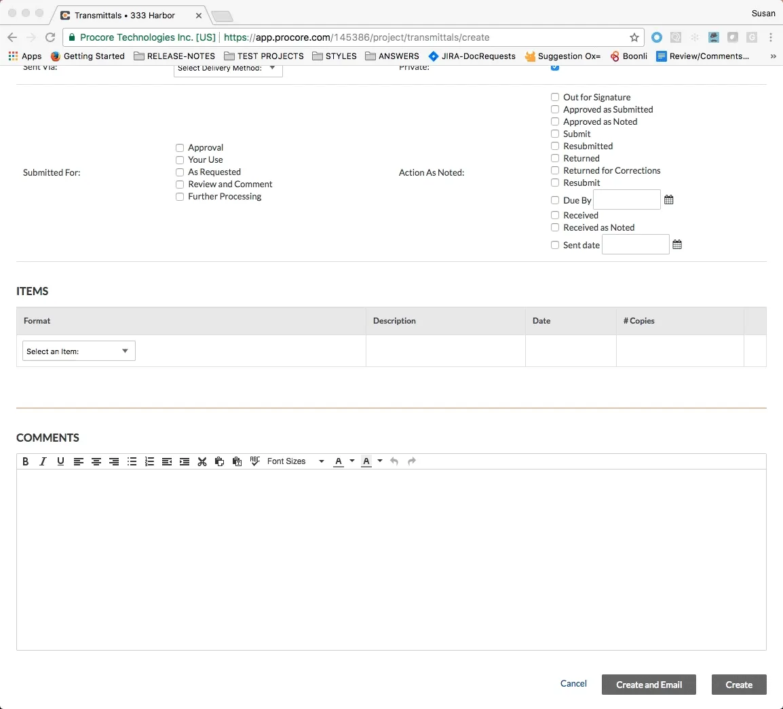The width and height of the screenshot is (783, 709).
Task: Click inside the comments text area
Action: [391, 559]
